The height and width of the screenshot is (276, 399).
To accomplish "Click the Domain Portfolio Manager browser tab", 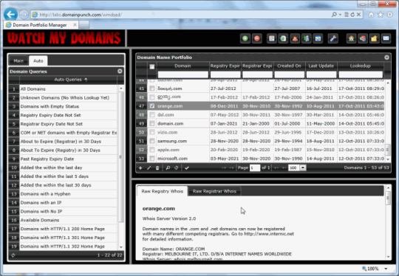I will click(x=40, y=25).
